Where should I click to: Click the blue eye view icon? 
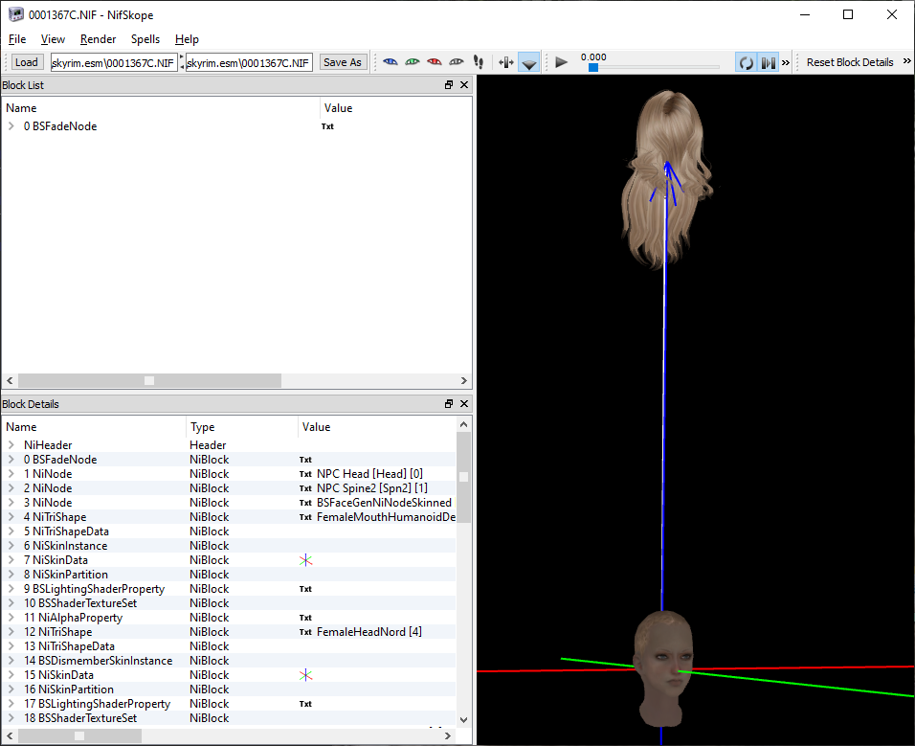coord(391,62)
